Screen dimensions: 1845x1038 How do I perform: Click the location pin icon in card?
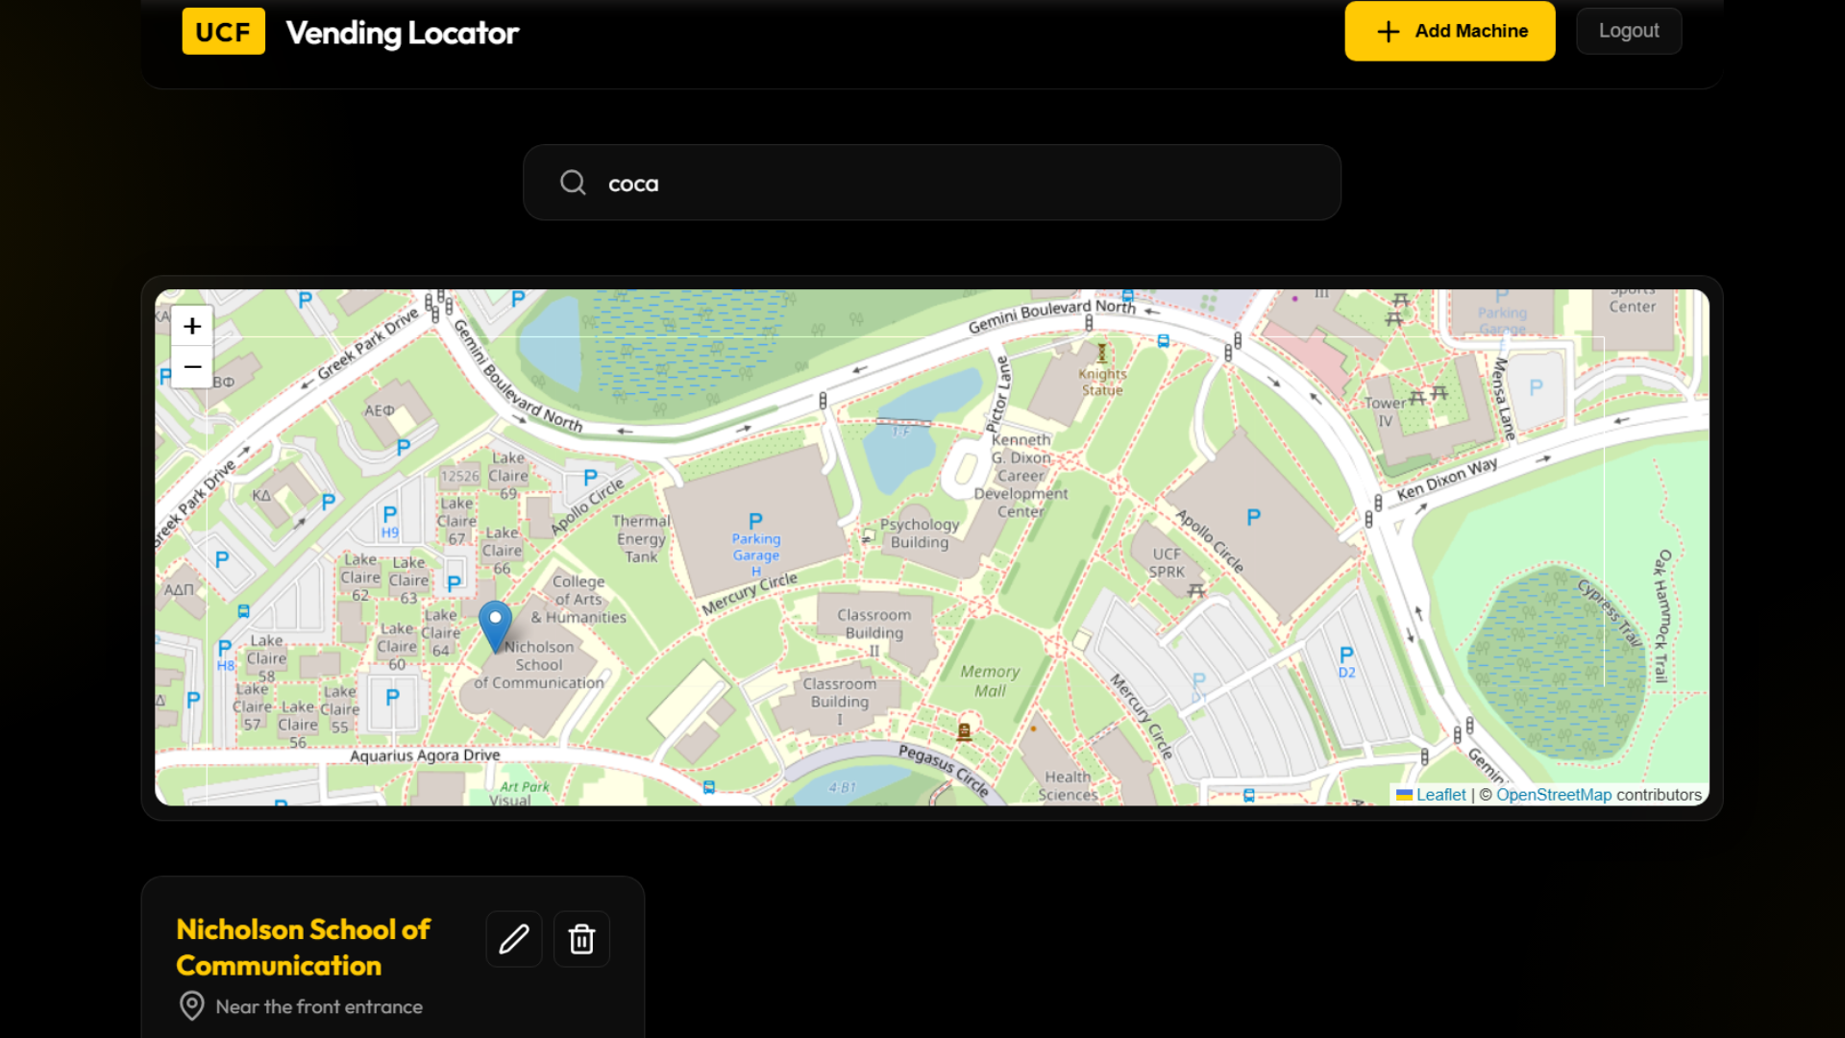point(192,1005)
